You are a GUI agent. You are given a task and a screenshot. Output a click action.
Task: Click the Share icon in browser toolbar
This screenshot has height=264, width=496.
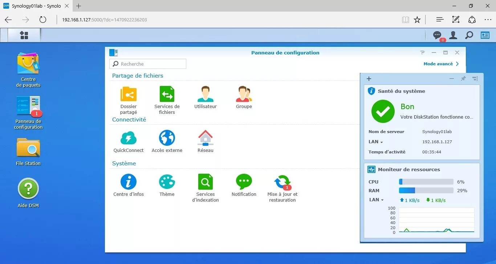point(472,20)
